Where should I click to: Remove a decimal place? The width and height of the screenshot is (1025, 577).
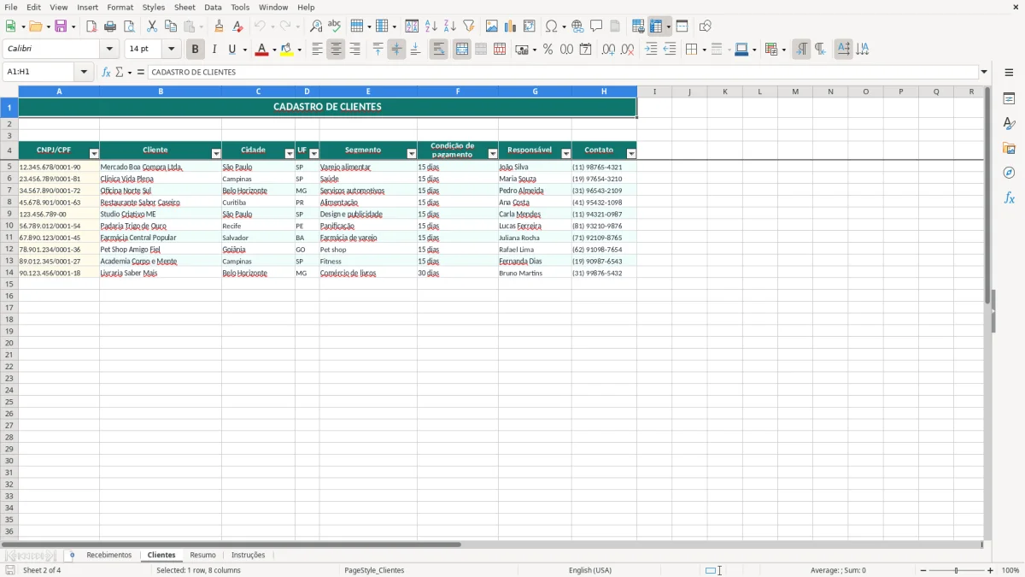(x=628, y=50)
